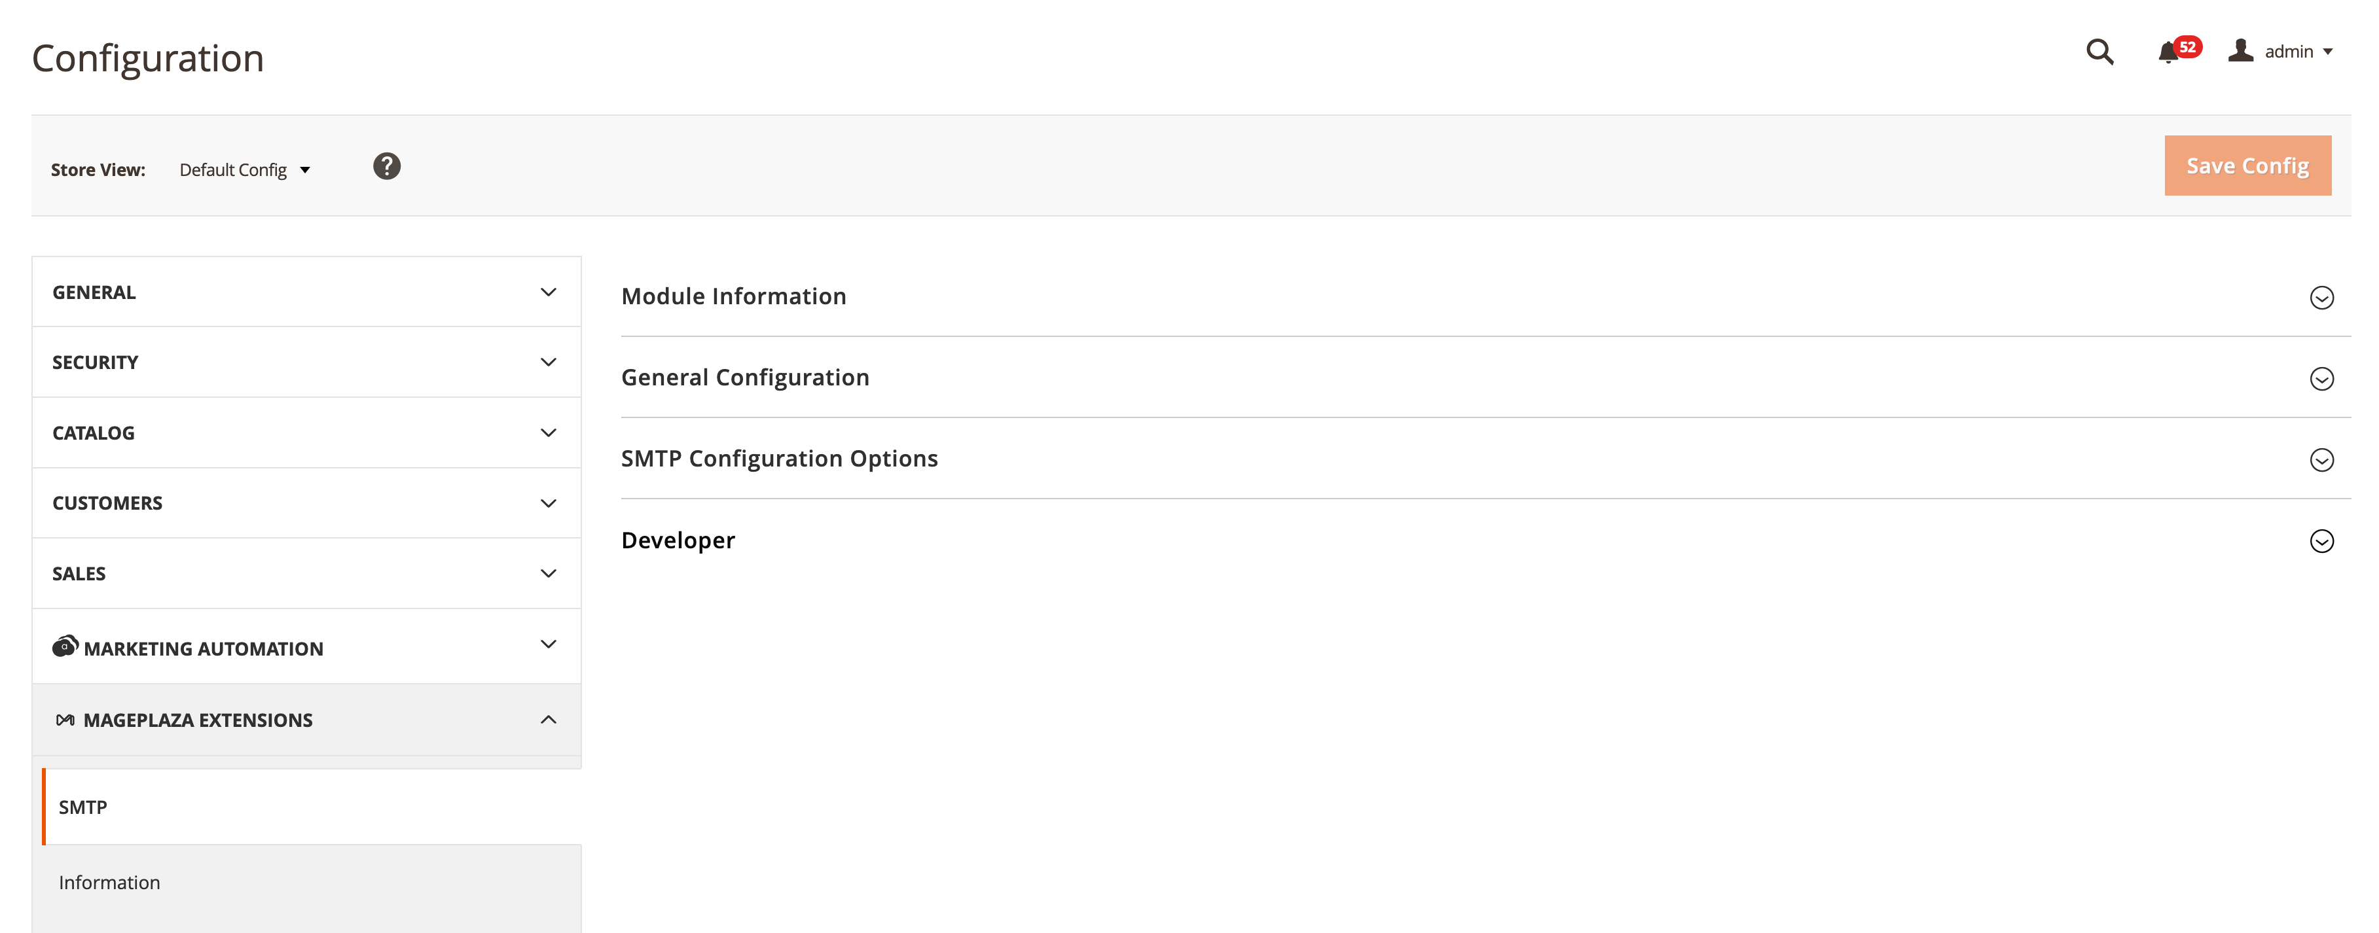2379x933 pixels.
Task: Click the store view help question icon
Action: click(x=386, y=166)
